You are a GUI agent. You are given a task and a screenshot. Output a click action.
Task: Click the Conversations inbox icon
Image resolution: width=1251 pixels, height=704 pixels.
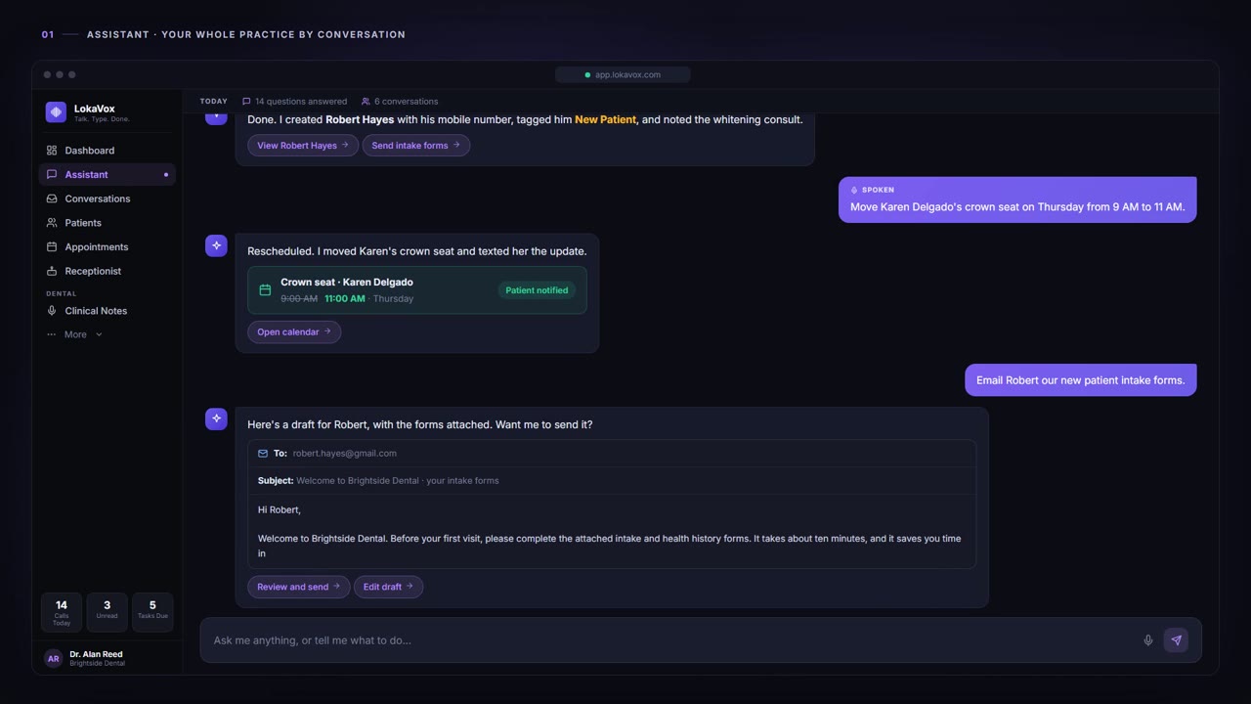point(52,198)
